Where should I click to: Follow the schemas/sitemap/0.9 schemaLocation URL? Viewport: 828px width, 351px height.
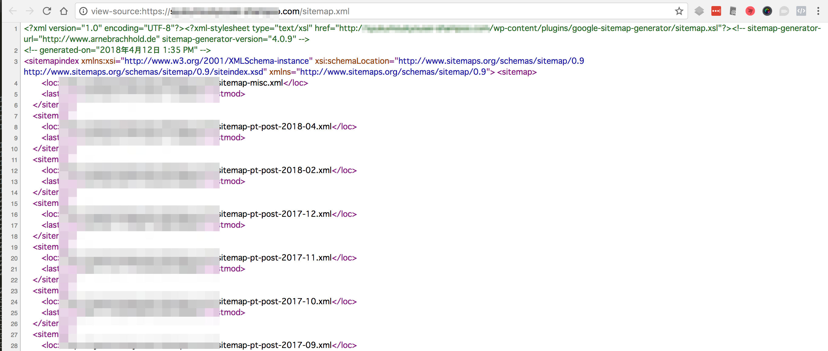click(x=491, y=61)
